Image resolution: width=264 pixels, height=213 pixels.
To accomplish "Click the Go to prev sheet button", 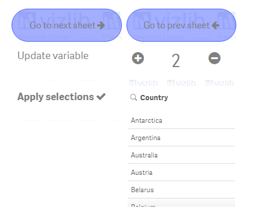I will [x=181, y=25].
